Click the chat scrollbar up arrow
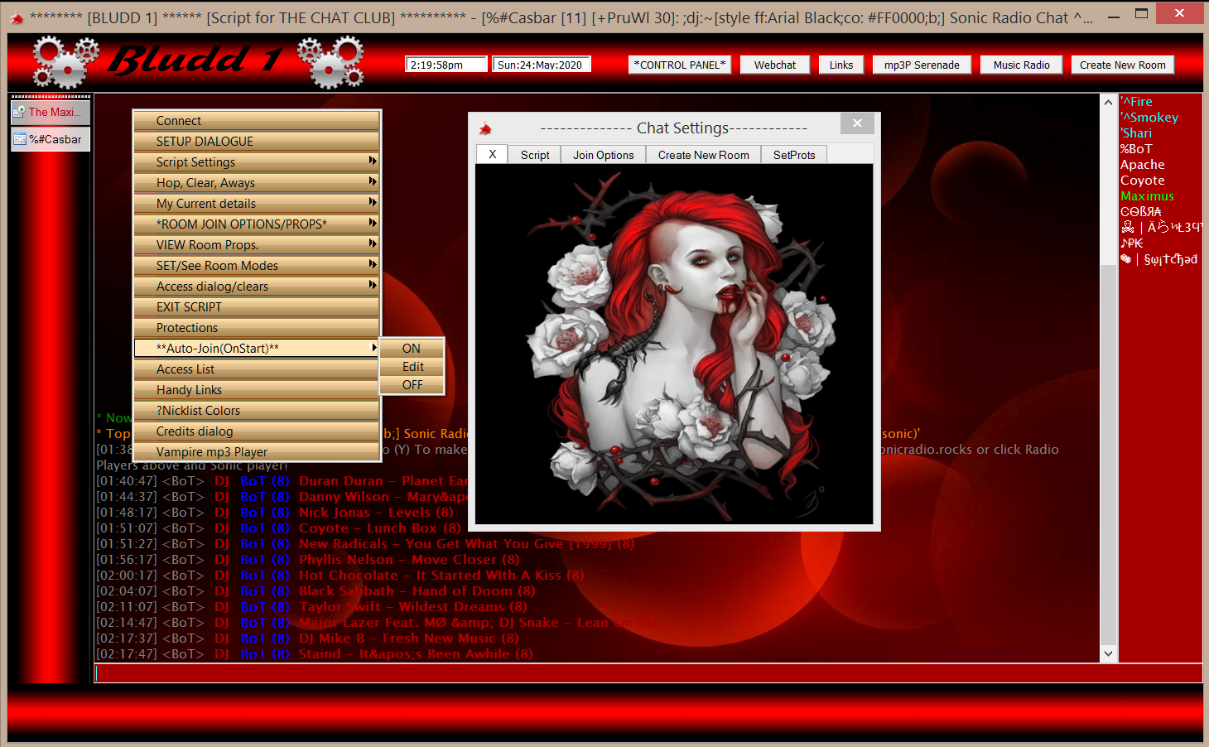Image resolution: width=1209 pixels, height=747 pixels. pyautogui.click(x=1109, y=102)
